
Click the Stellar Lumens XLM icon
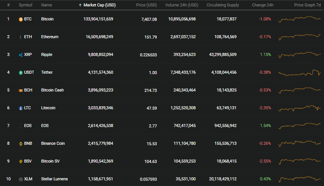[21, 179]
